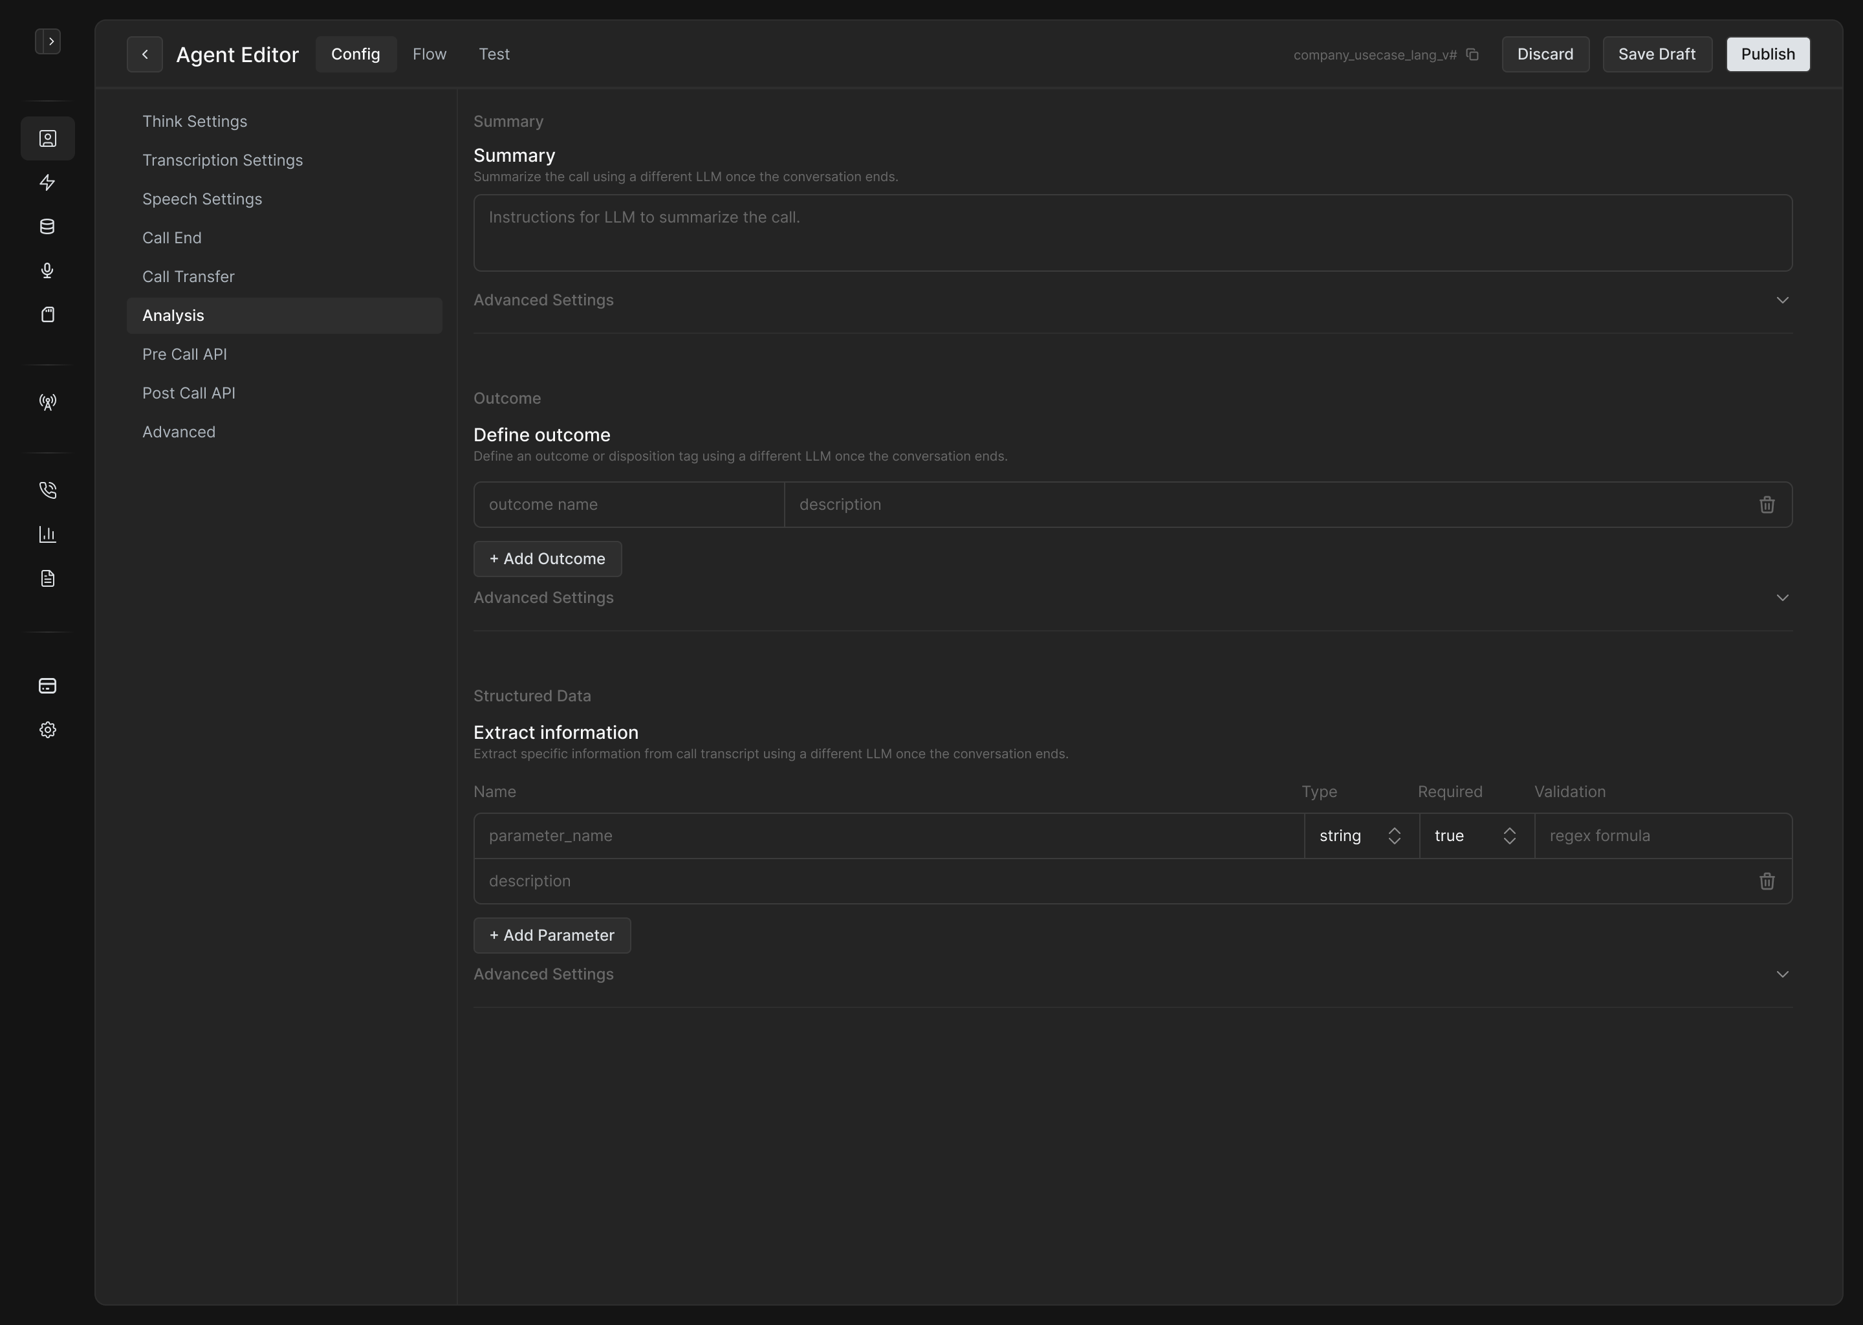Expand the left sidebar panel
The width and height of the screenshot is (1863, 1325).
tap(48, 41)
